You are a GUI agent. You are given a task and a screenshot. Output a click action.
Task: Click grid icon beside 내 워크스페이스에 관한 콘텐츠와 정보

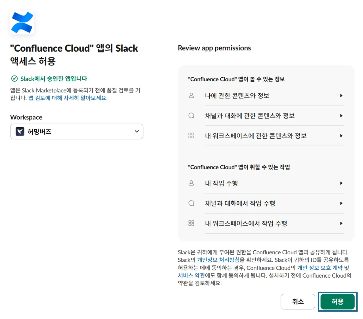coord(191,136)
